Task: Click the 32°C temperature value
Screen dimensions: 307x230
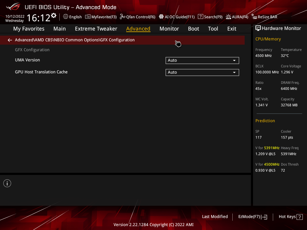Action: pos(285,56)
